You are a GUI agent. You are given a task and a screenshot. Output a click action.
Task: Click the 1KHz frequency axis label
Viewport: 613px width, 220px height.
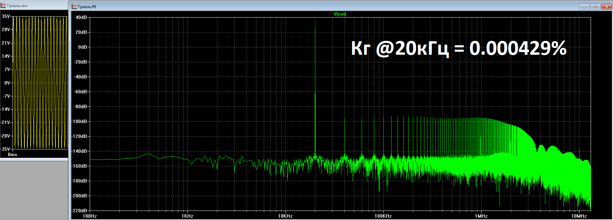coord(187,216)
